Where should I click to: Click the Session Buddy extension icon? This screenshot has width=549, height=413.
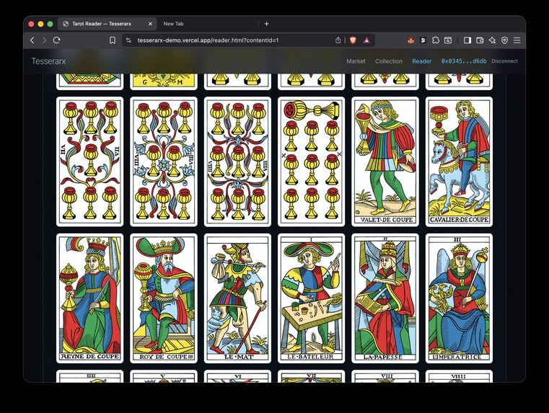(423, 40)
